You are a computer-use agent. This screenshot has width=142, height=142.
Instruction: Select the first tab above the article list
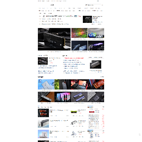(39, 107)
